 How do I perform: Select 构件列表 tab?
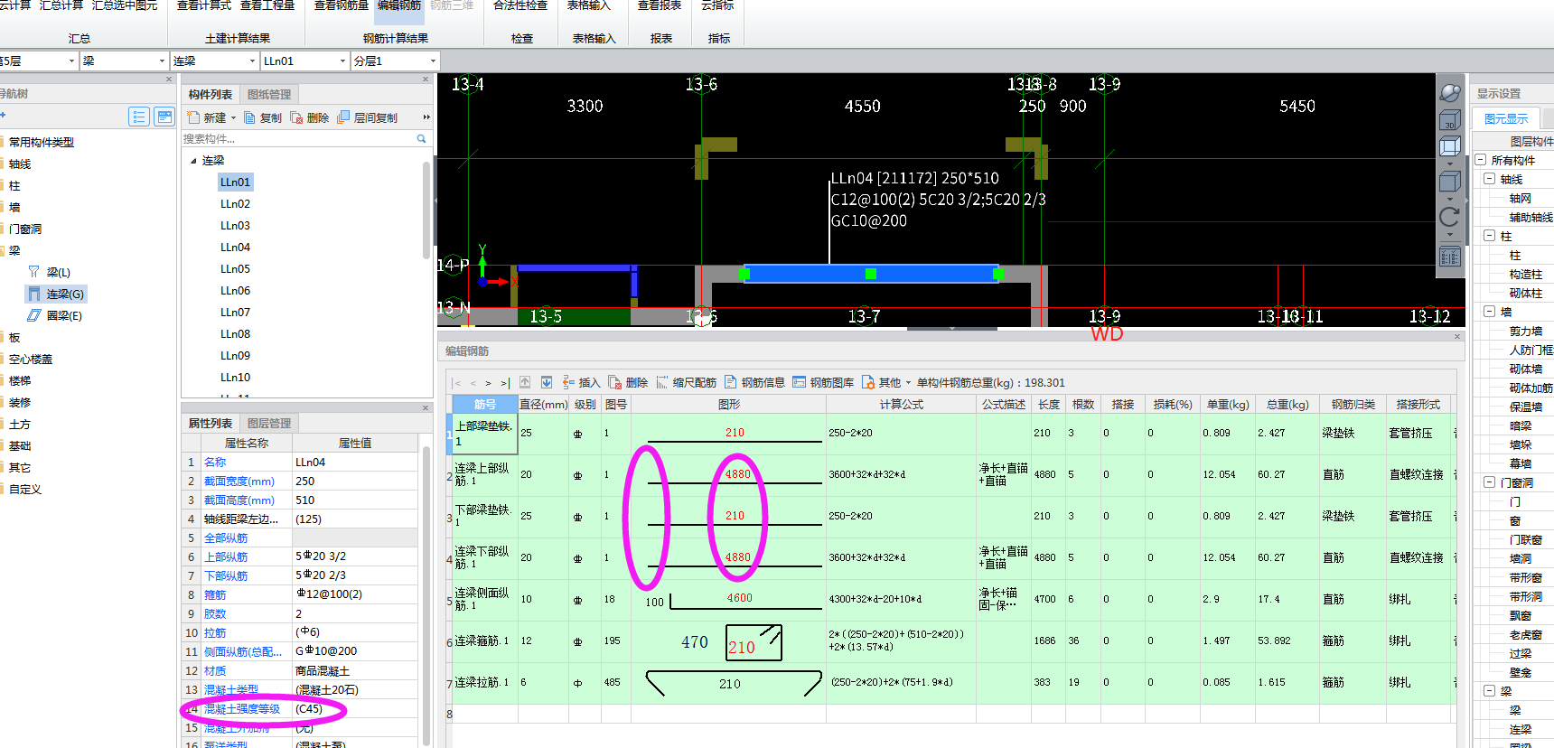211,95
